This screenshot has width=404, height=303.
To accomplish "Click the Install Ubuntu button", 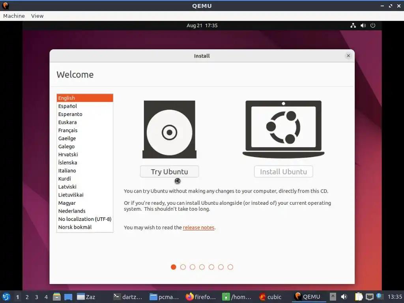I will (x=283, y=172).
